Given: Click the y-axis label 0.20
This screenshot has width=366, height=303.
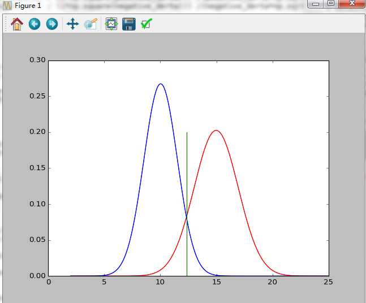Looking at the screenshot, I should 37,132.
